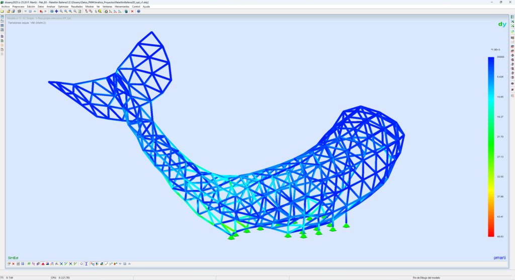
Task: Toggle the blue I-beam section button
Action: click(87, 263)
